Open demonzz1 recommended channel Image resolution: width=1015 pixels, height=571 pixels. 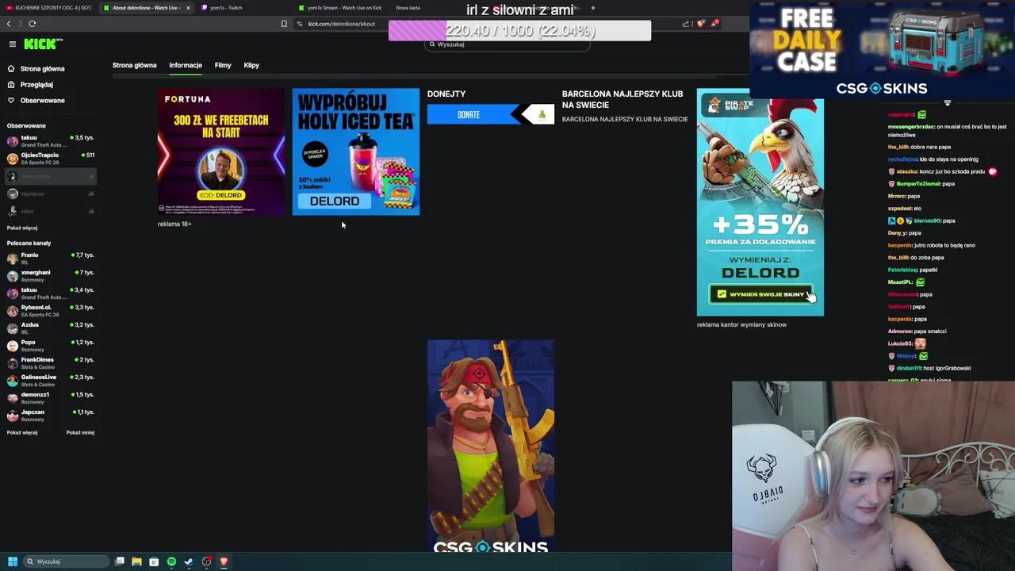[x=51, y=398]
